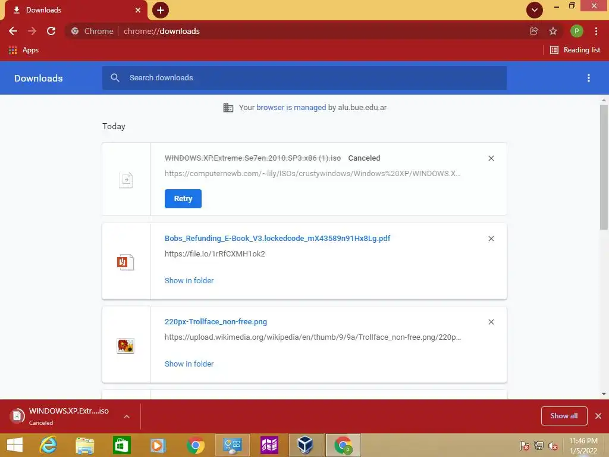This screenshot has width=609, height=457.
Task: Switch to Chrome profile P taskbar icon
Action: (343, 445)
